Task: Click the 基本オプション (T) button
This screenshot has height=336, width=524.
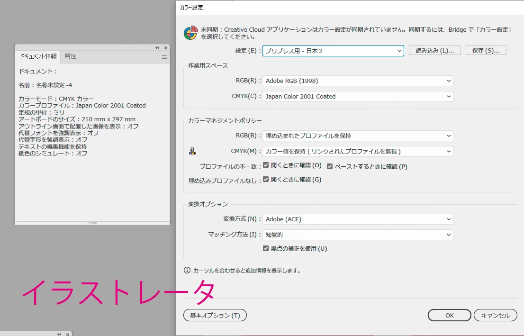Action: (215, 315)
